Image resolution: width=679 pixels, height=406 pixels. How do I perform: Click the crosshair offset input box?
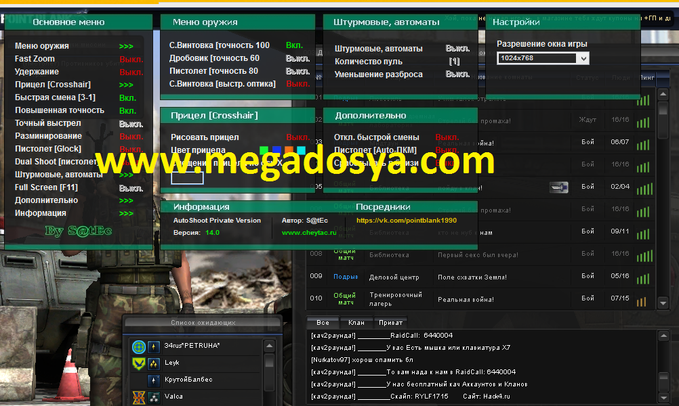[x=187, y=178]
